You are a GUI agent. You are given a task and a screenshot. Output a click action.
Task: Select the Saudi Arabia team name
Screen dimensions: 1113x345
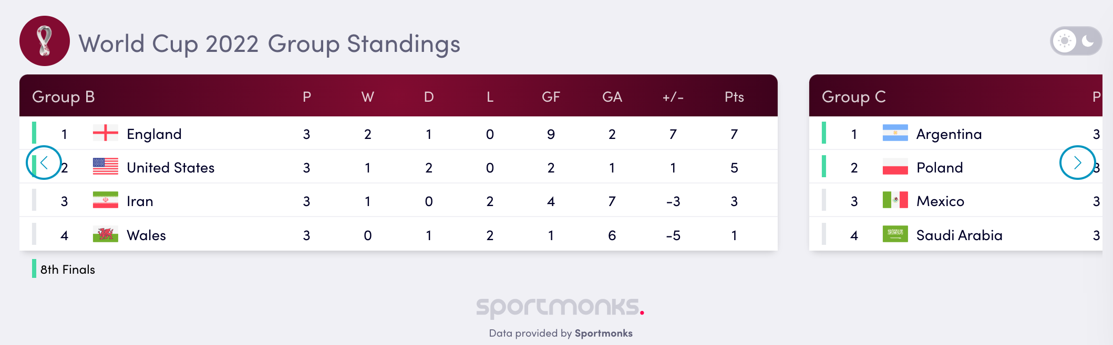pyautogui.click(x=959, y=235)
